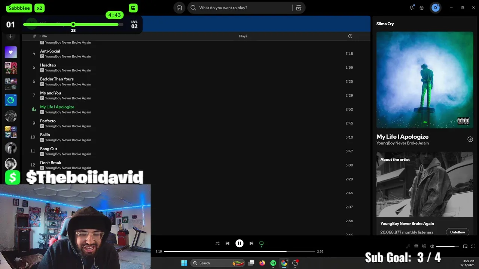Open the Miniplayer icon
This screenshot has height=269, width=479.
pos(466,246)
